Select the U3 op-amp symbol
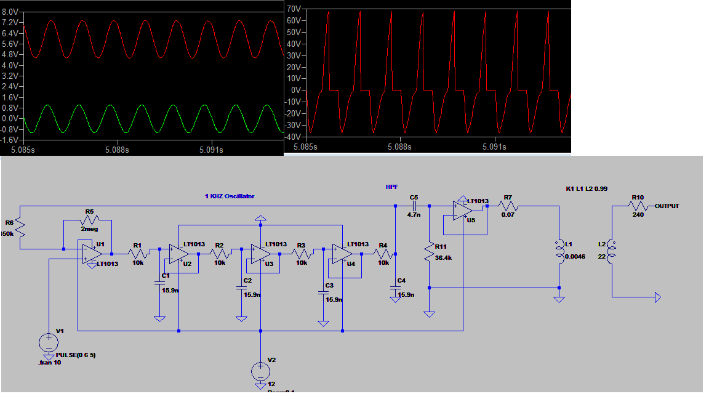This screenshot has height=399, width=709. click(260, 254)
